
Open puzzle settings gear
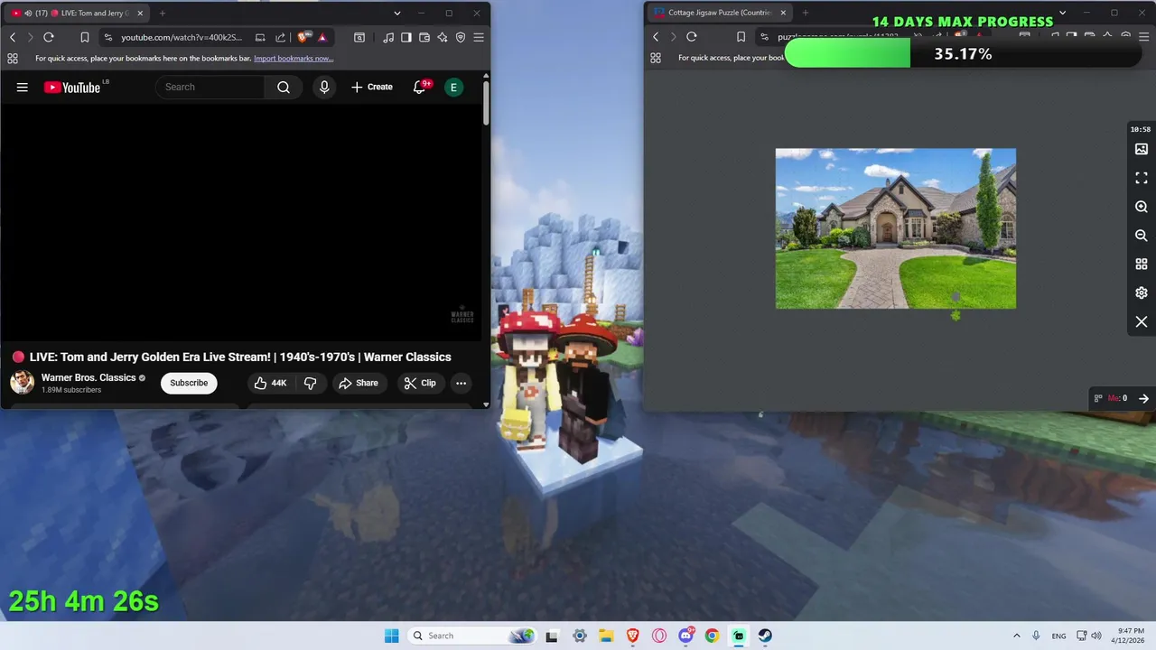coord(1142,292)
